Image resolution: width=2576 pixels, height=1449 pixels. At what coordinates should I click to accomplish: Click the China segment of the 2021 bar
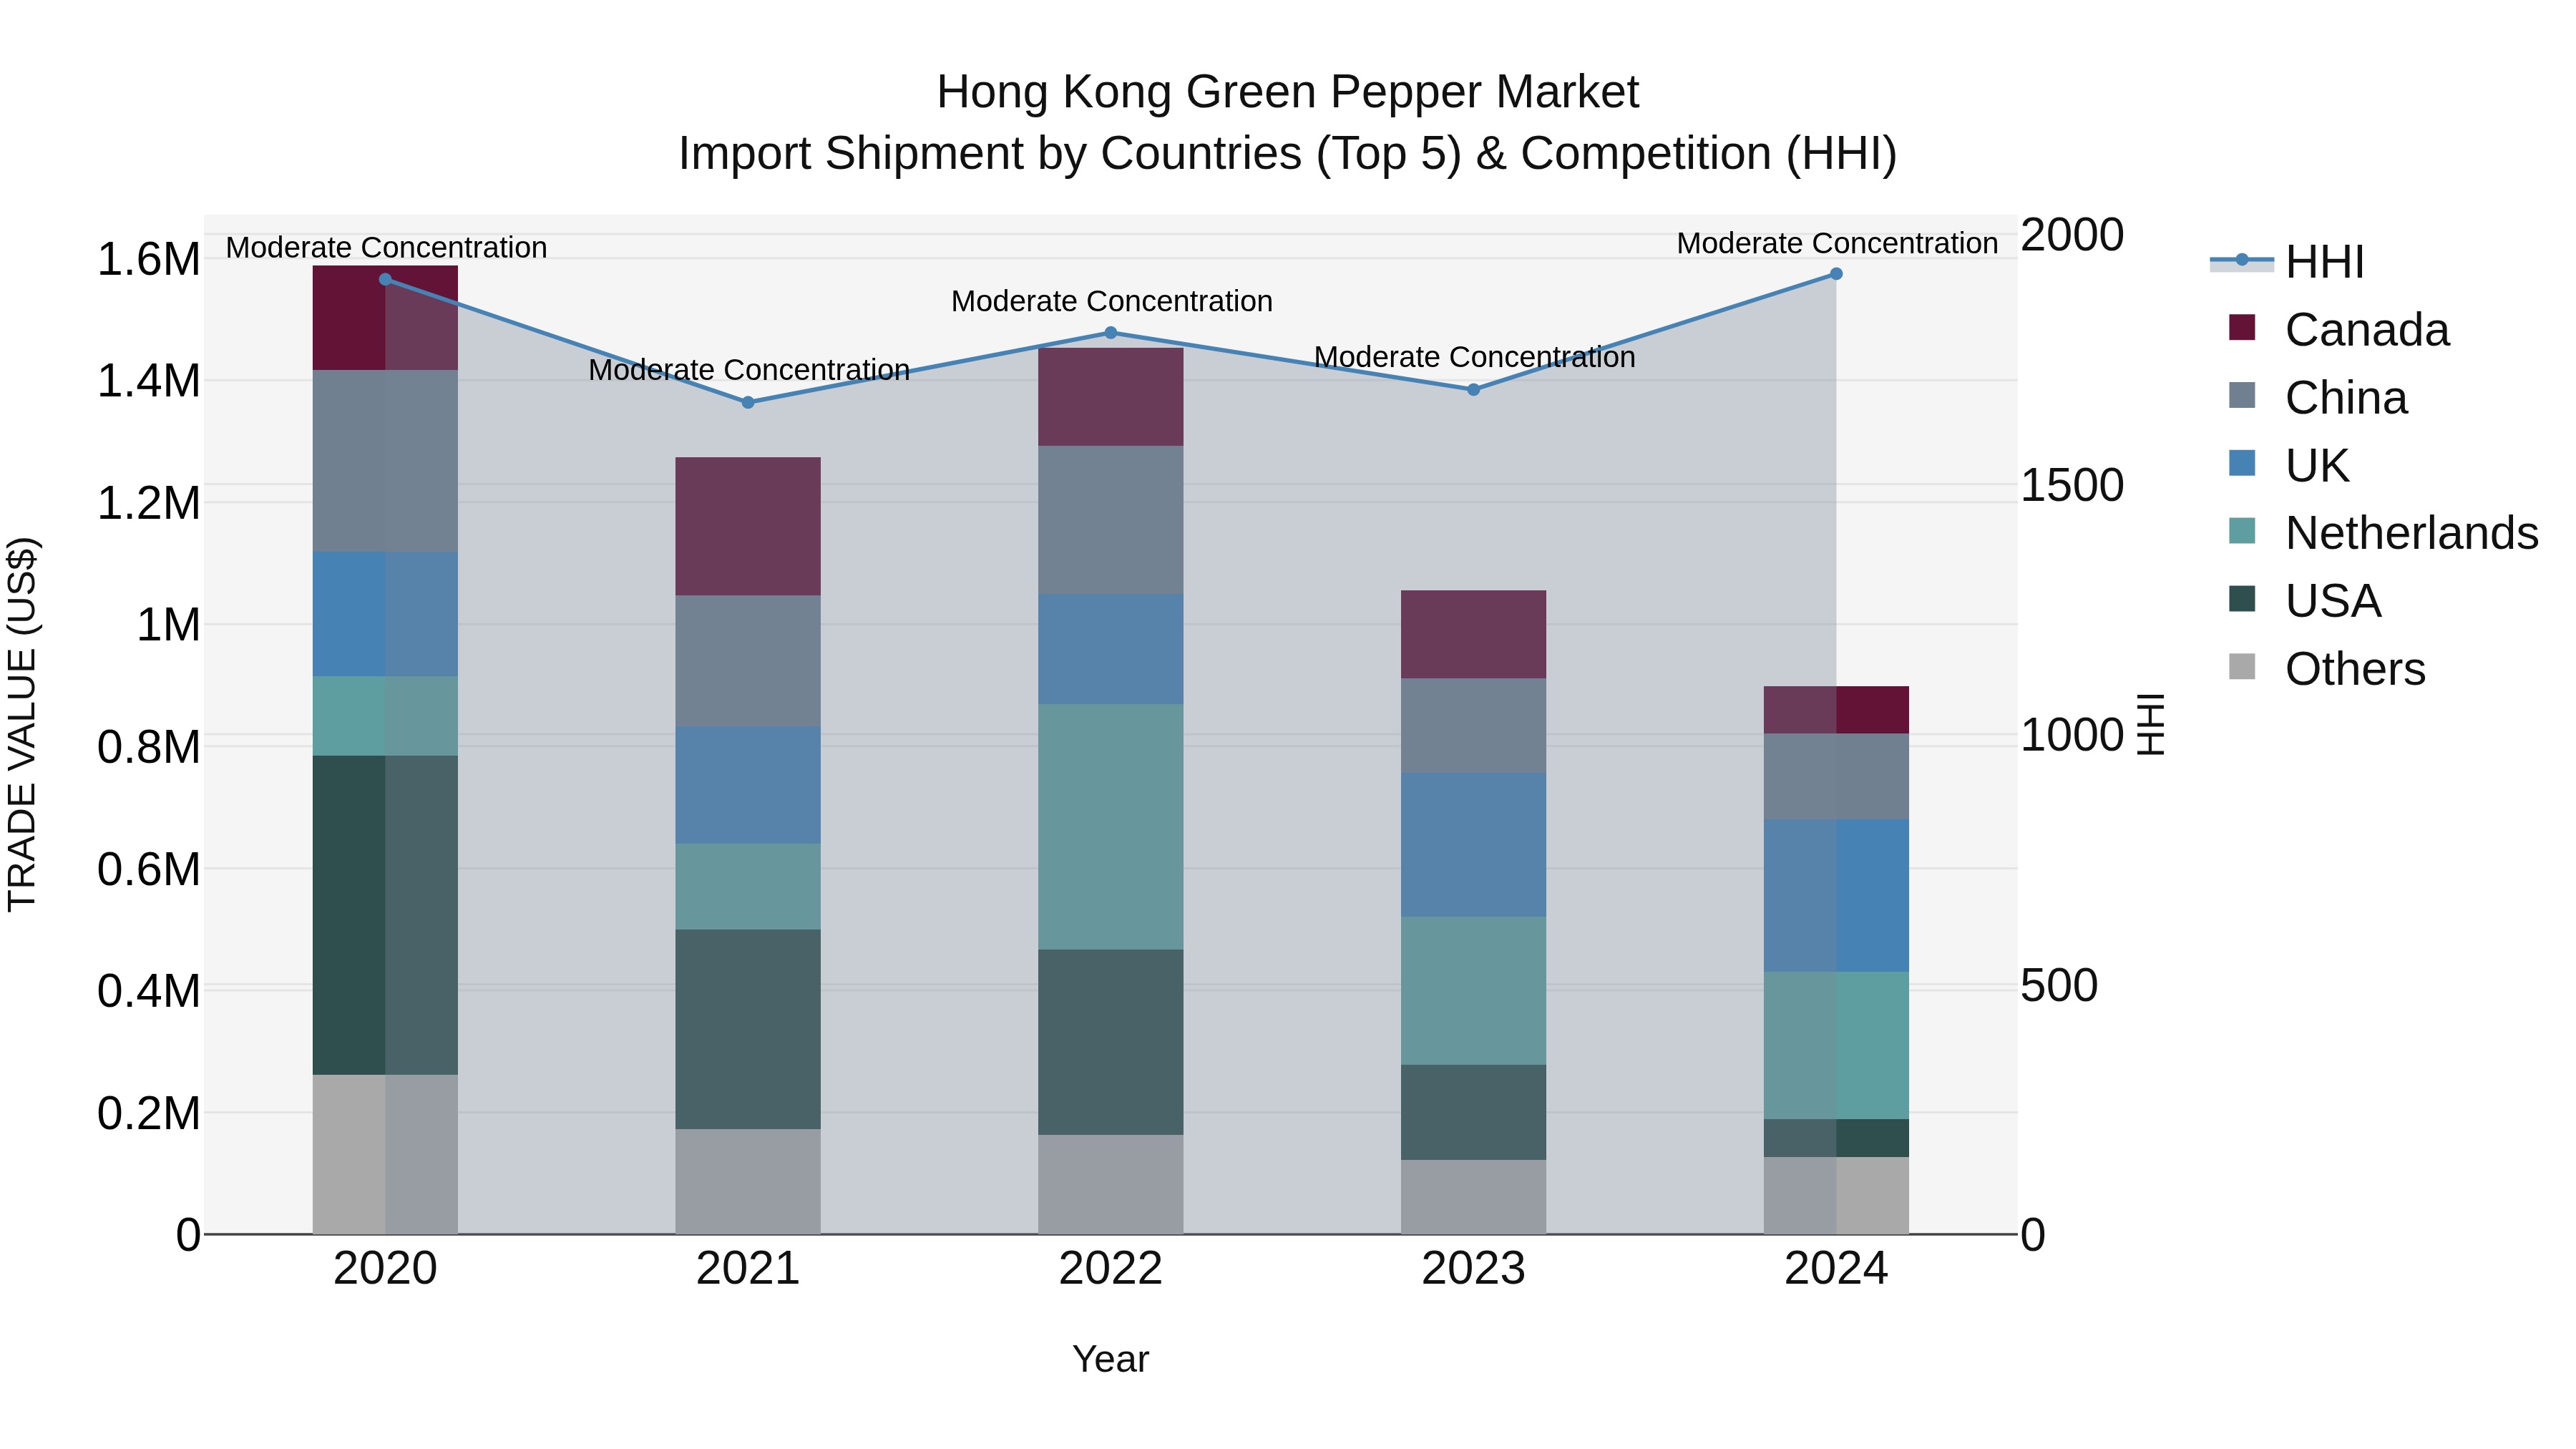[x=748, y=661]
